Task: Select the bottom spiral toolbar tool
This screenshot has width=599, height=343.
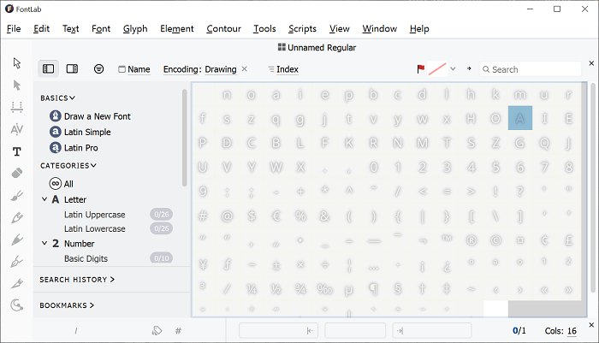Action: click(16, 305)
